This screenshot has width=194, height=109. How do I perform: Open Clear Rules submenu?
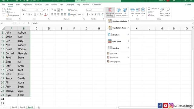point(118,58)
